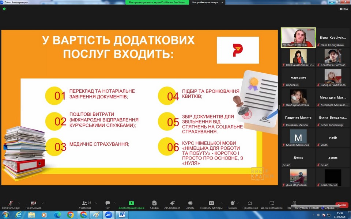351x219 pixels.
Task: Expand video options arrow beside camera
Action: point(43,203)
